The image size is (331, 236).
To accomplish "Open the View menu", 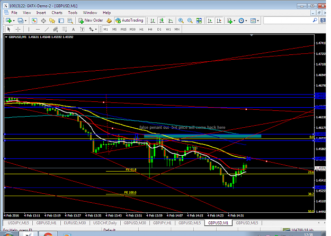I will tap(27, 13).
